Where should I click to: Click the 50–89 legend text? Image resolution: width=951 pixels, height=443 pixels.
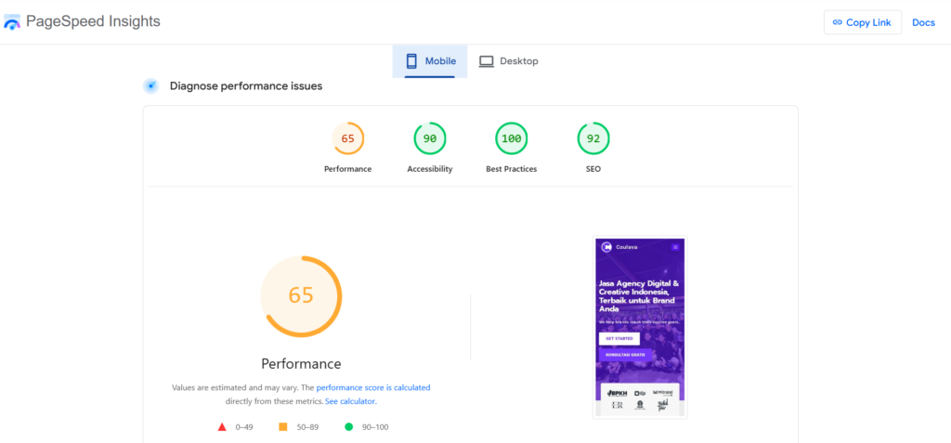306,427
